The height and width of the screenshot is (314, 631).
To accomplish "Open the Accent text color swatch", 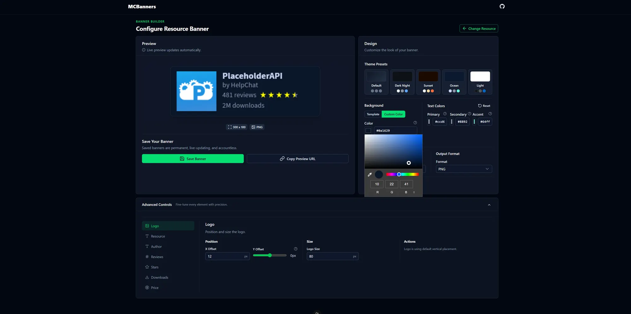I will tap(474, 122).
